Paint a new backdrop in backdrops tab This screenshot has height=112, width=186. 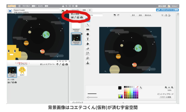75,17
